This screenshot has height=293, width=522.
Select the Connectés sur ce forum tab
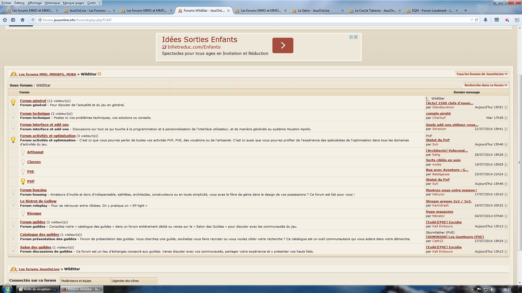(x=33, y=281)
